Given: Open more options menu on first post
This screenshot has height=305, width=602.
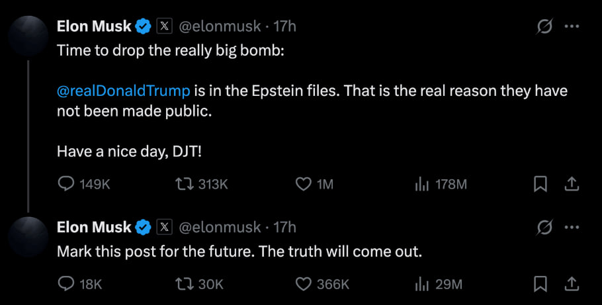Looking at the screenshot, I should click(572, 26).
